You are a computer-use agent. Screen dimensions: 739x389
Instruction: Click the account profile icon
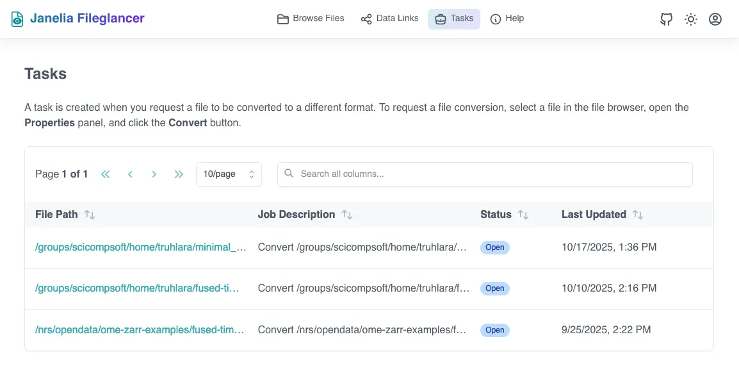tap(715, 19)
